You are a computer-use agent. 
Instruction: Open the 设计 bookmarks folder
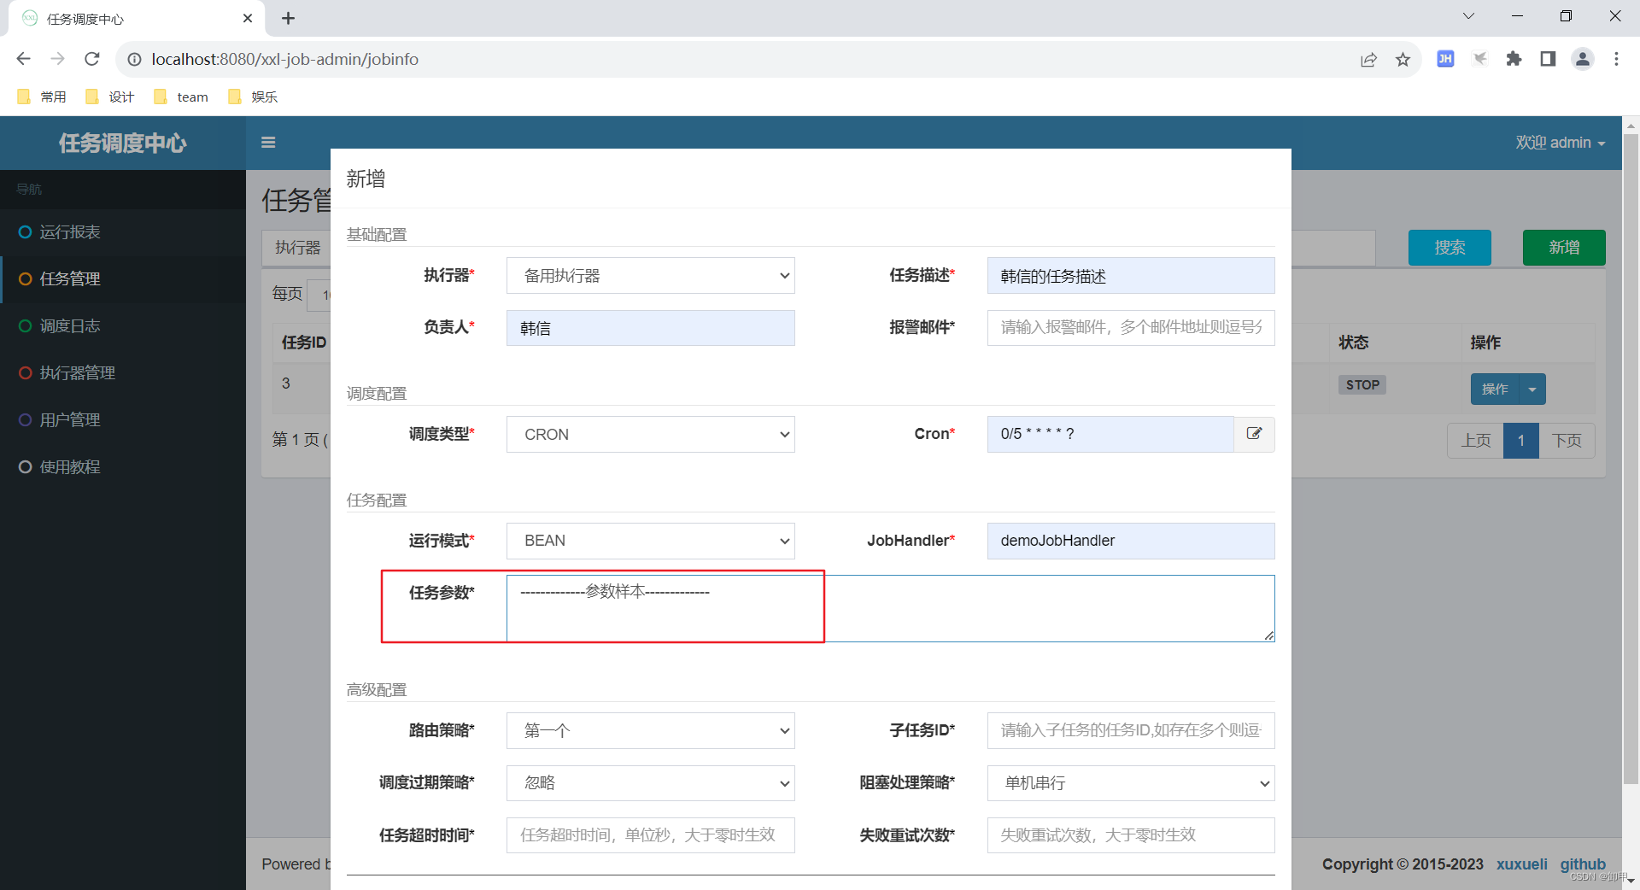point(110,97)
